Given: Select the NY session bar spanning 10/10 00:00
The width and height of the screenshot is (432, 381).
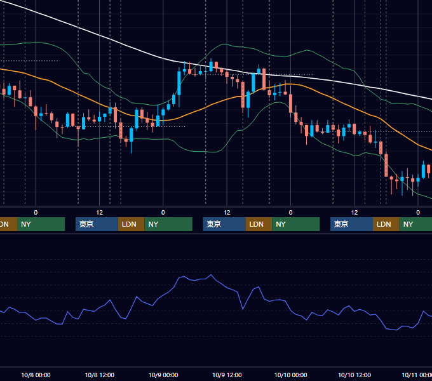Looking at the screenshot, I should [295, 224].
